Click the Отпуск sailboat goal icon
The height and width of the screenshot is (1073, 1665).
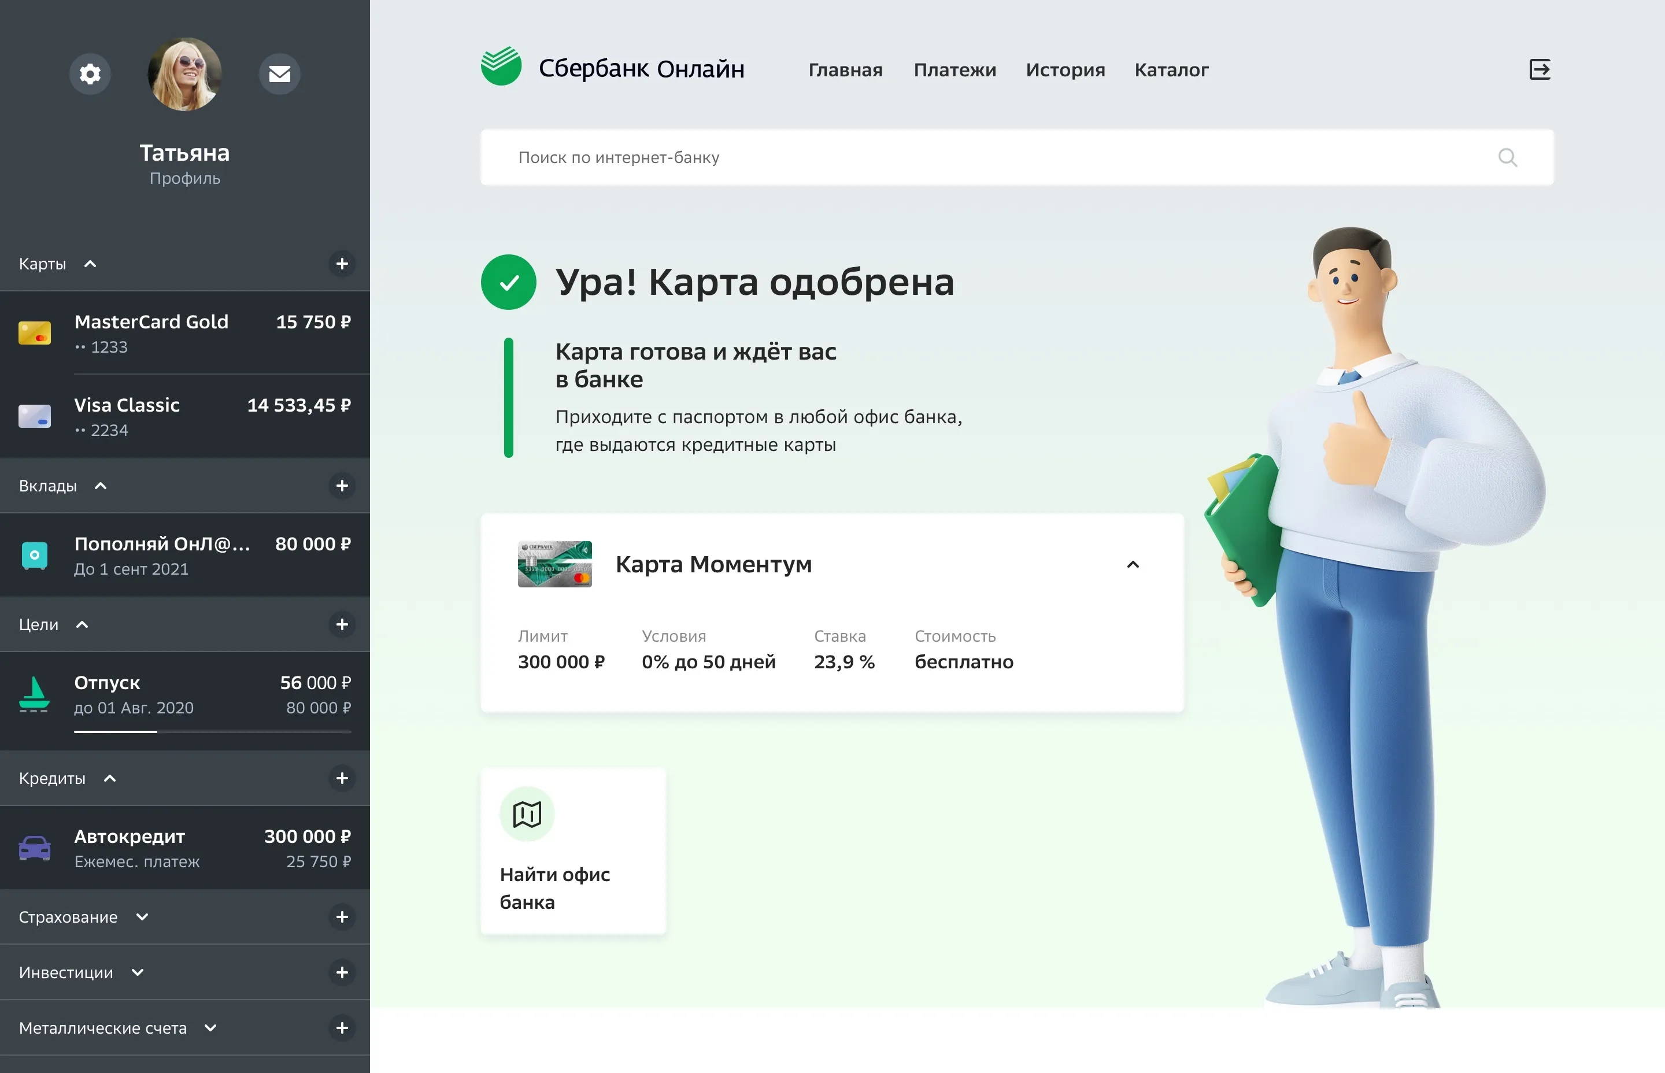pyautogui.click(x=34, y=694)
